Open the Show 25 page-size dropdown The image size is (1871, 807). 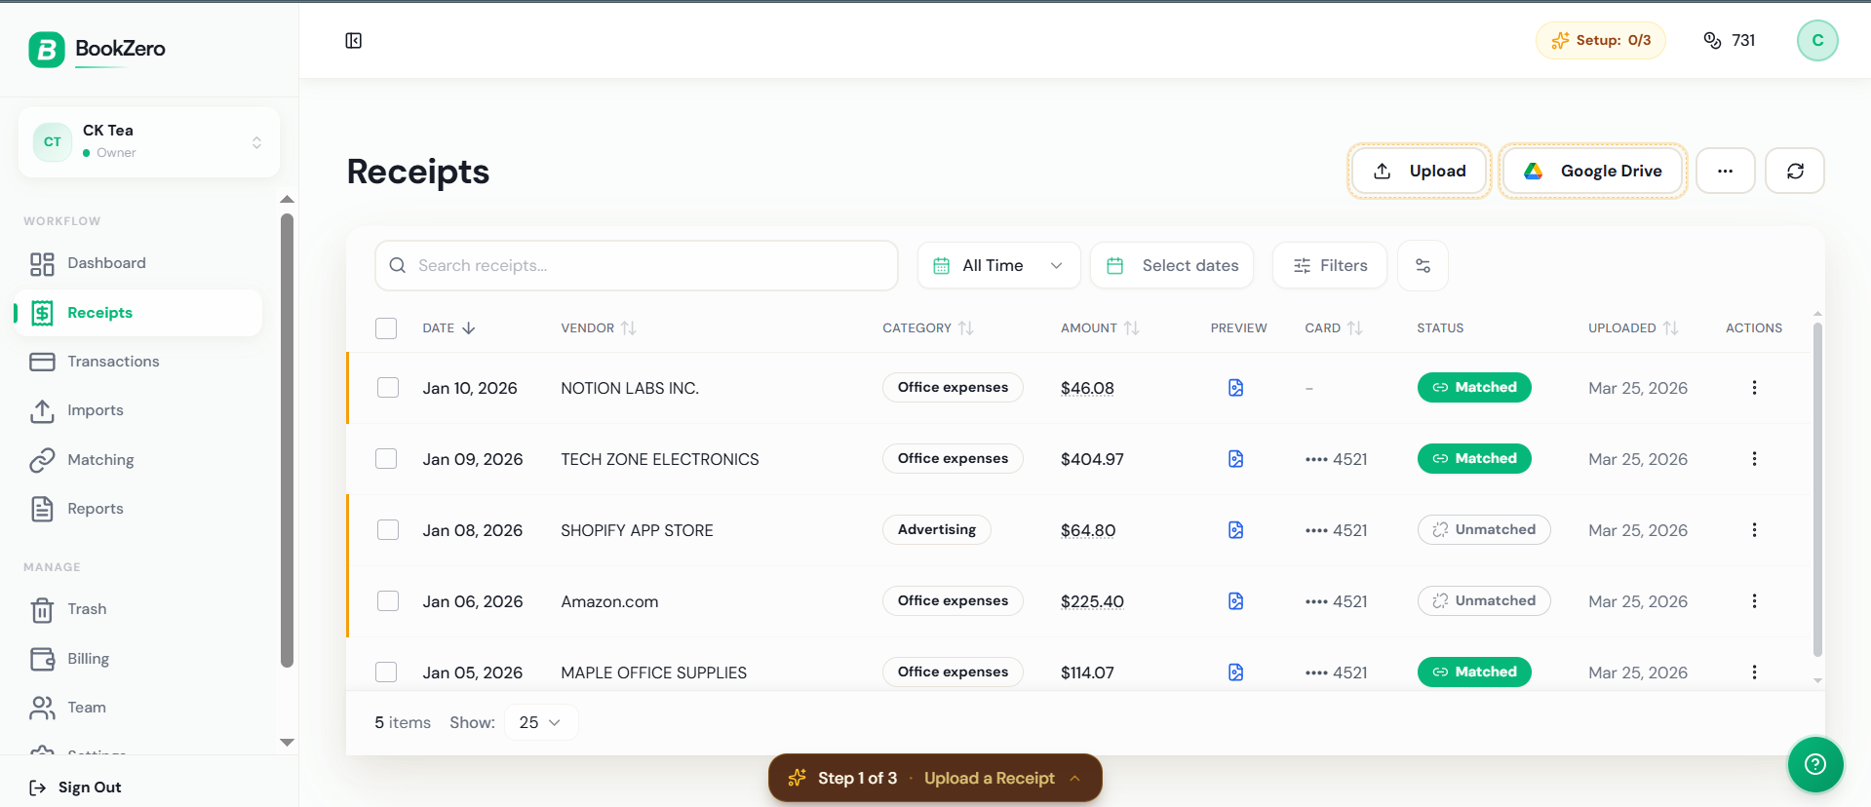pyautogui.click(x=540, y=722)
